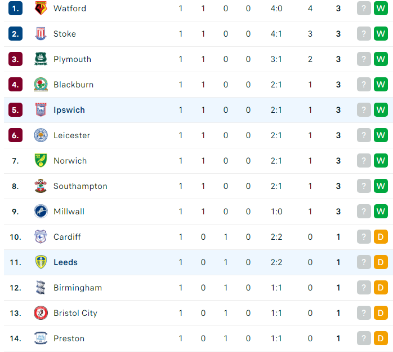This screenshot has height=352, width=393.
Task: Click the position 1 rank badge
Action: pos(15,8)
